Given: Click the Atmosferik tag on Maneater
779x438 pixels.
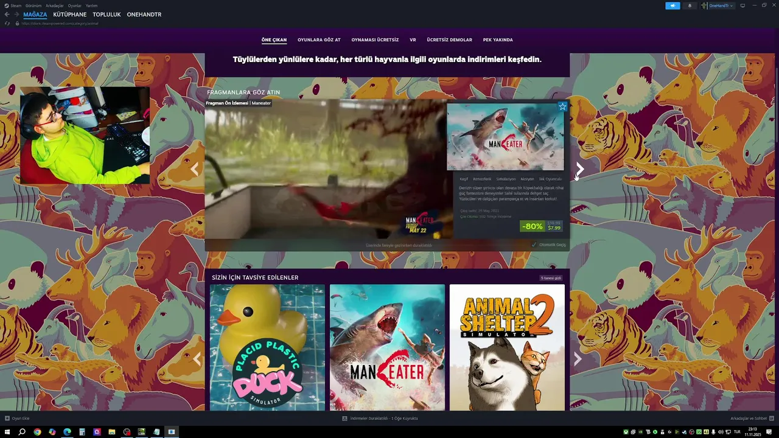Looking at the screenshot, I should (x=482, y=179).
